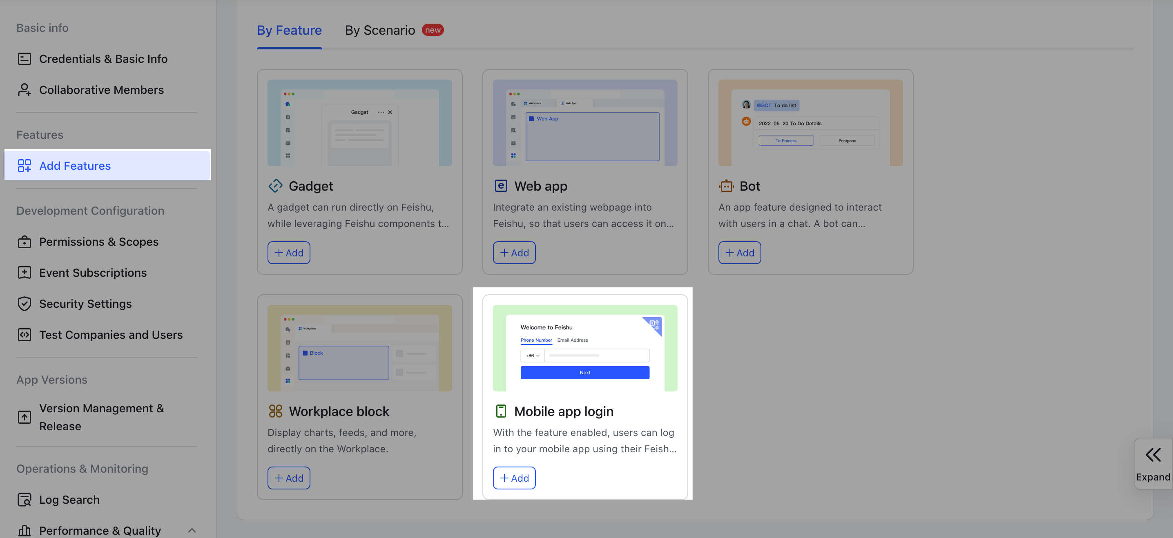The height and width of the screenshot is (538, 1173).
Task: Switch to the By Scenario tab
Action: pyautogui.click(x=380, y=30)
